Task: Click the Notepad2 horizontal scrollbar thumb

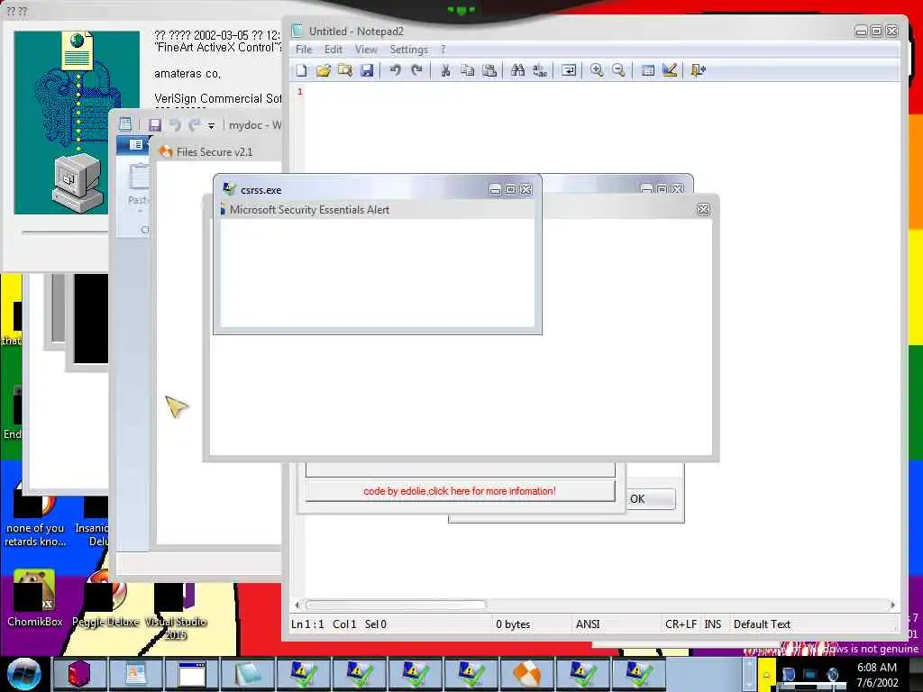Action: pyautogui.click(x=397, y=605)
